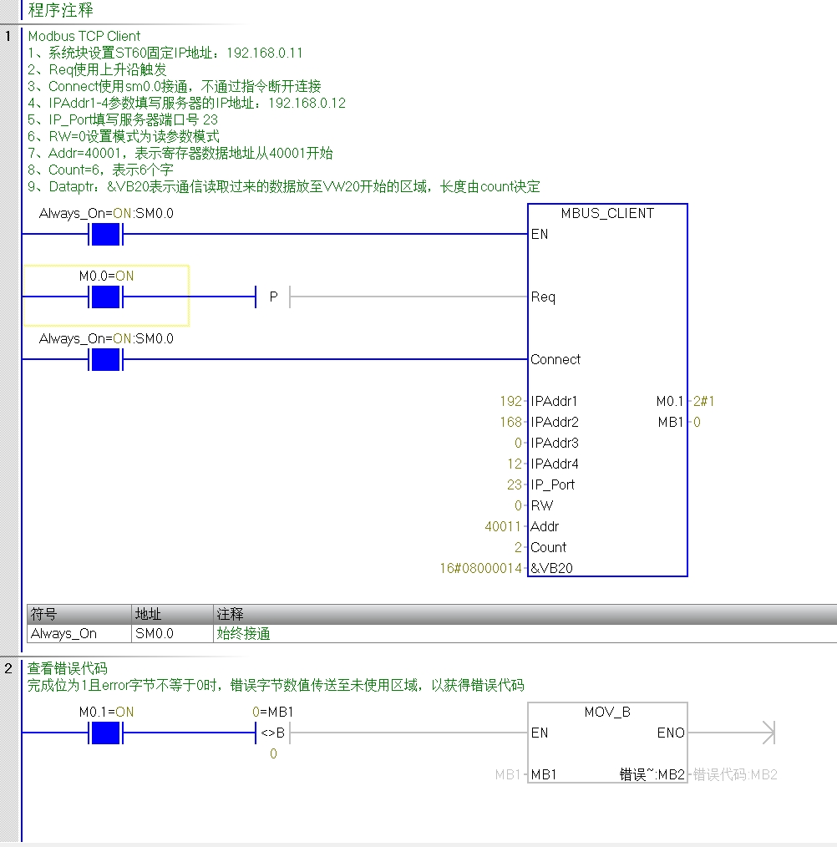Select the Always_On contact on the Connect rung
The width and height of the screenshot is (837, 847).
click(x=105, y=359)
